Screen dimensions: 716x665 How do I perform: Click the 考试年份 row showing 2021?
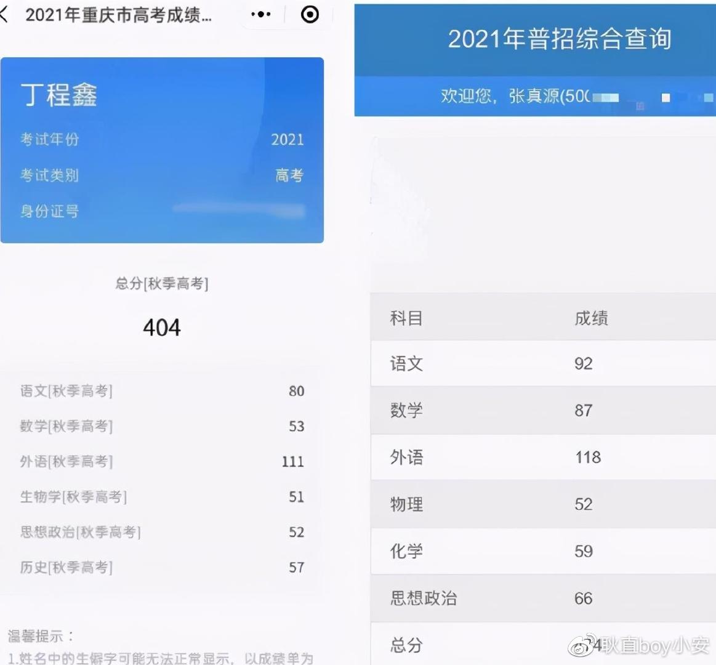point(162,140)
